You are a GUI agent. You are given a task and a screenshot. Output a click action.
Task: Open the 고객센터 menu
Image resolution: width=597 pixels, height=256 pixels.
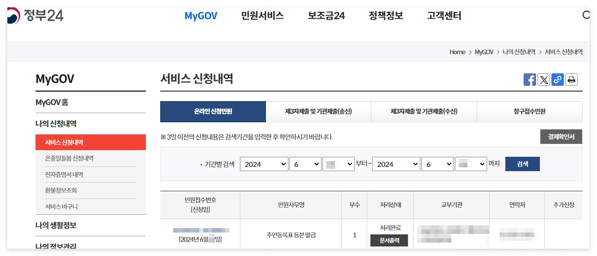tap(444, 16)
